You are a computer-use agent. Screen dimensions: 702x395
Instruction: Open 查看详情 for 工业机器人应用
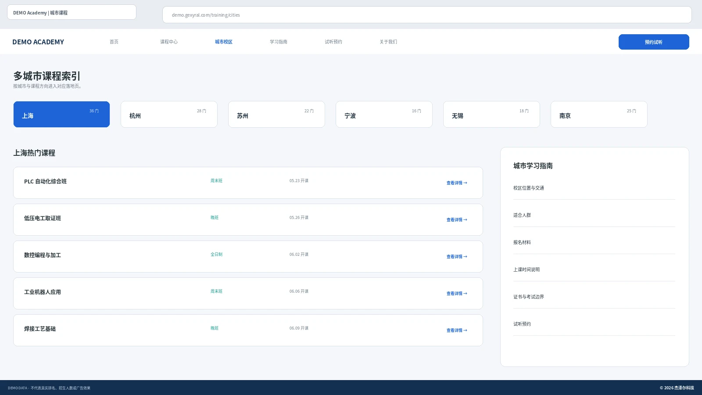pos(457,294)
